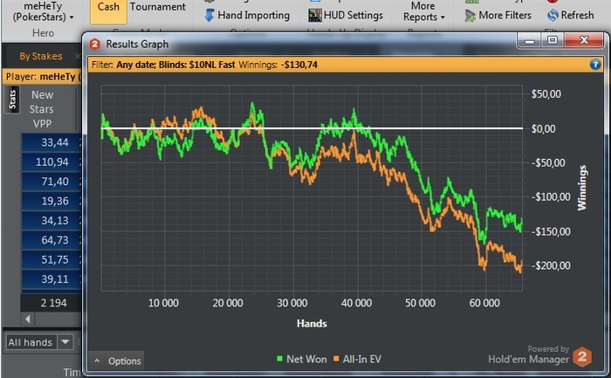
Task: Toggle the All-In EV legend entry
Action: (x=357, y=360)
